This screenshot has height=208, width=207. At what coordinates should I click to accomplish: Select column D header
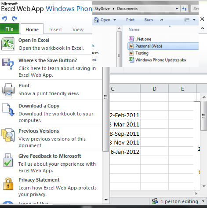tap(155, 89)
